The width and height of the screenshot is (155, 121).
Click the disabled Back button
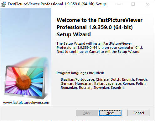[x=87, y=113]
